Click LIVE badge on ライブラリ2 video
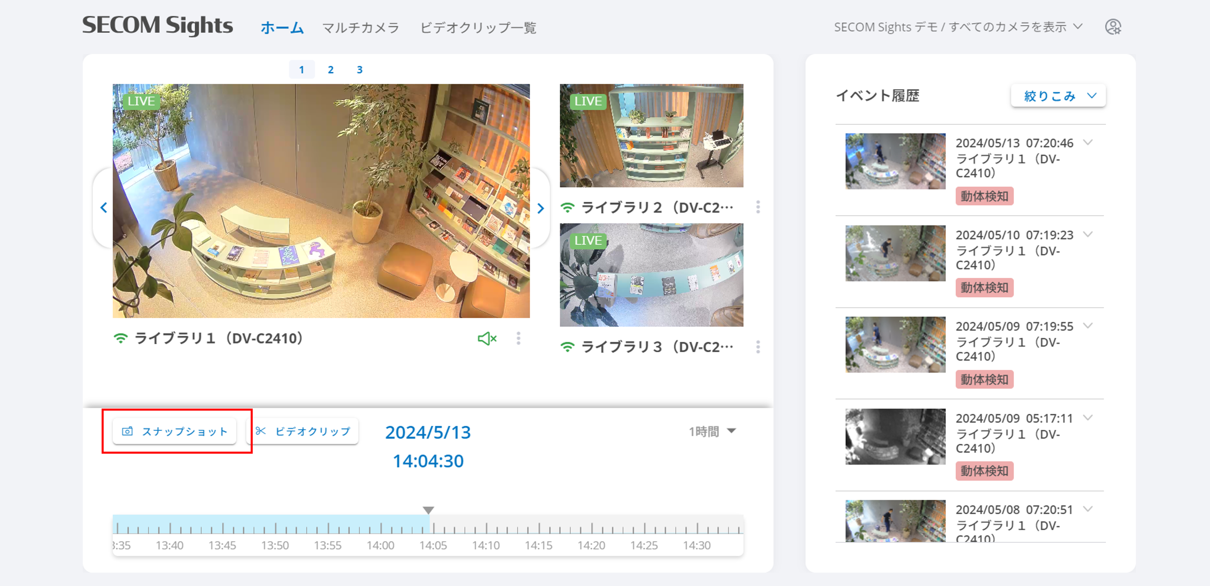This screenshot has height=586, width=1210. pyautogui.click(x=588, y=101)
